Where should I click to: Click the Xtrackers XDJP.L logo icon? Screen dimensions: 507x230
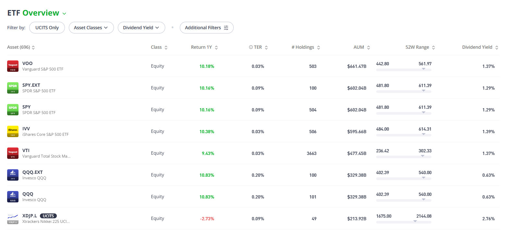coord(13,218)
